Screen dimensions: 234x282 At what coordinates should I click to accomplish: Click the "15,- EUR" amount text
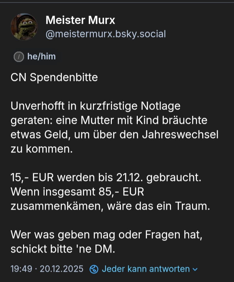coord(31,178)
